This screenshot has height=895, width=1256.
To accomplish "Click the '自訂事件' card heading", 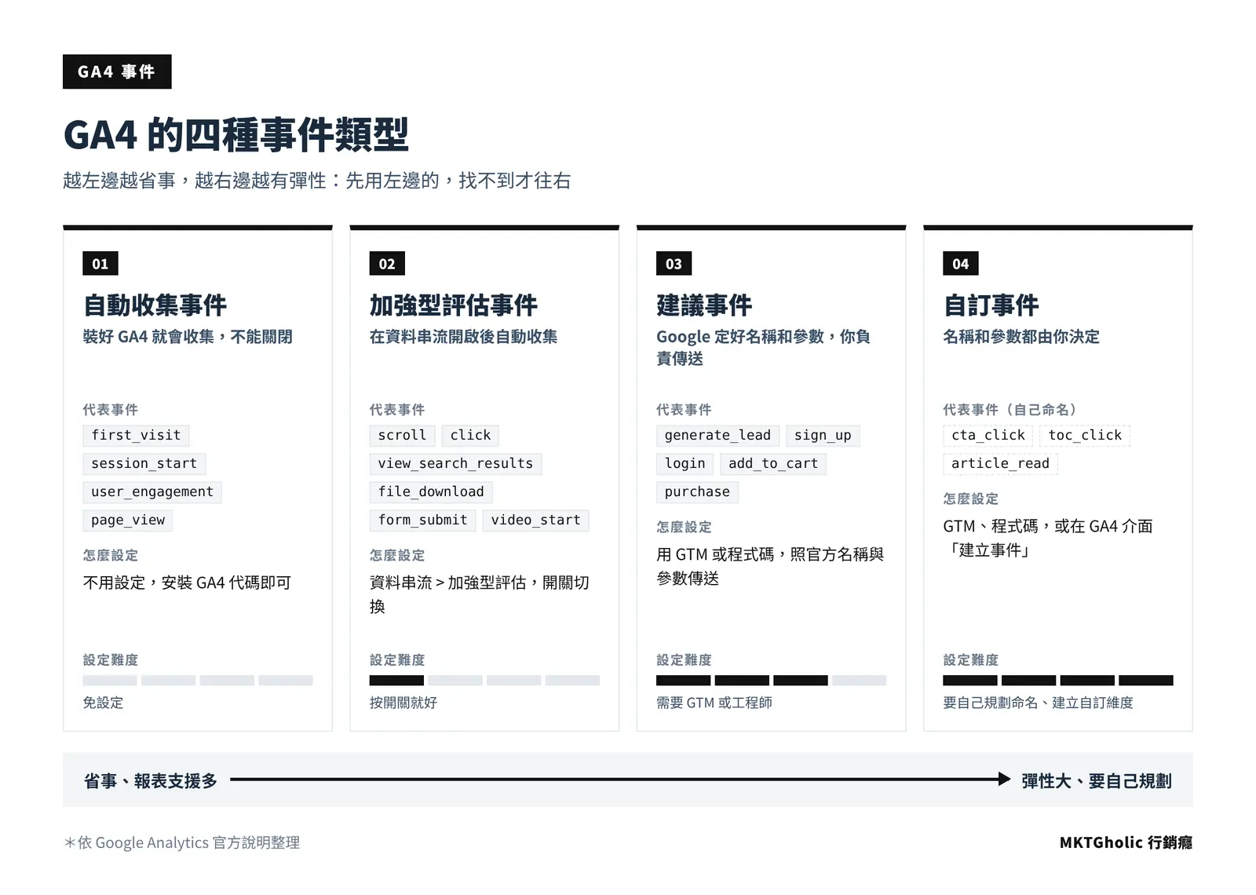I will click(991, 305).
